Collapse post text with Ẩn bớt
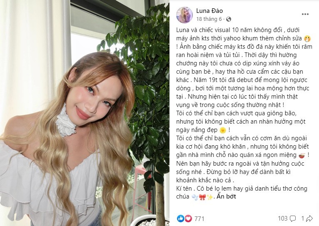 (226, 196)
